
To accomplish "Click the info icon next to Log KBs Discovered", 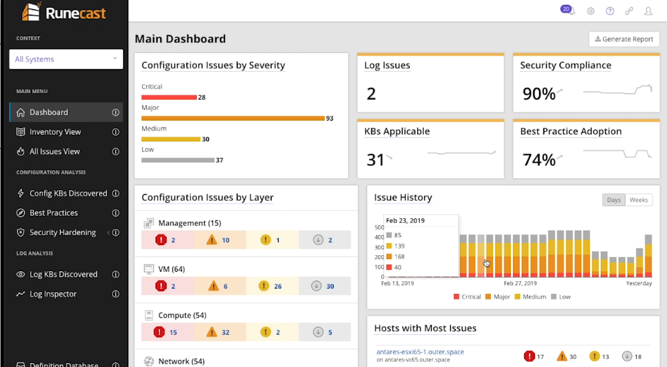I will (x=115, y=275).
